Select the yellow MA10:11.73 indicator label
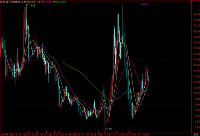 34,2
